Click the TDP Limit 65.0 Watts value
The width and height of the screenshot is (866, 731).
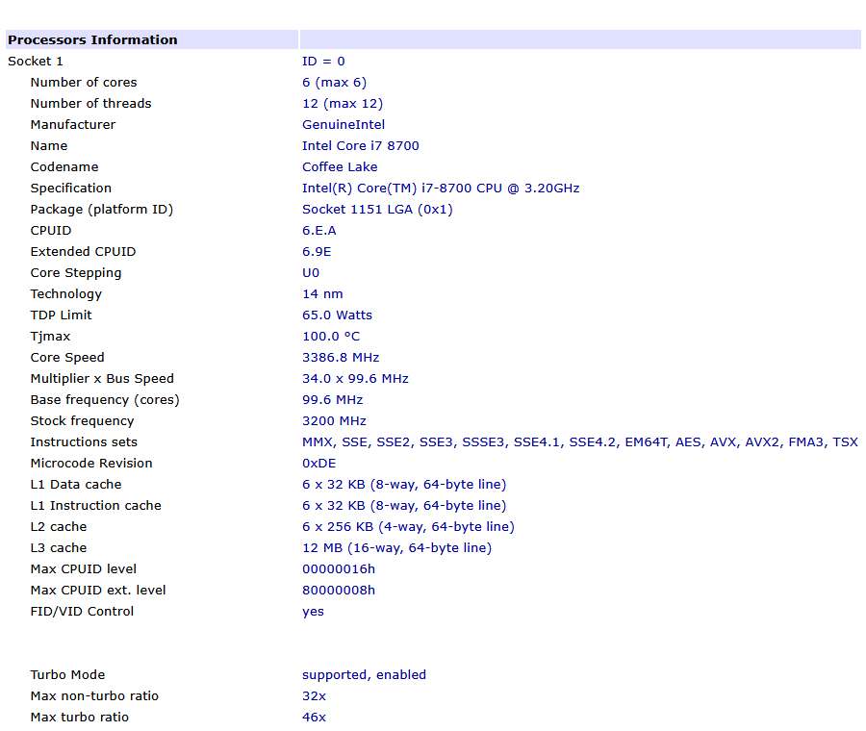tap(337, 315)
